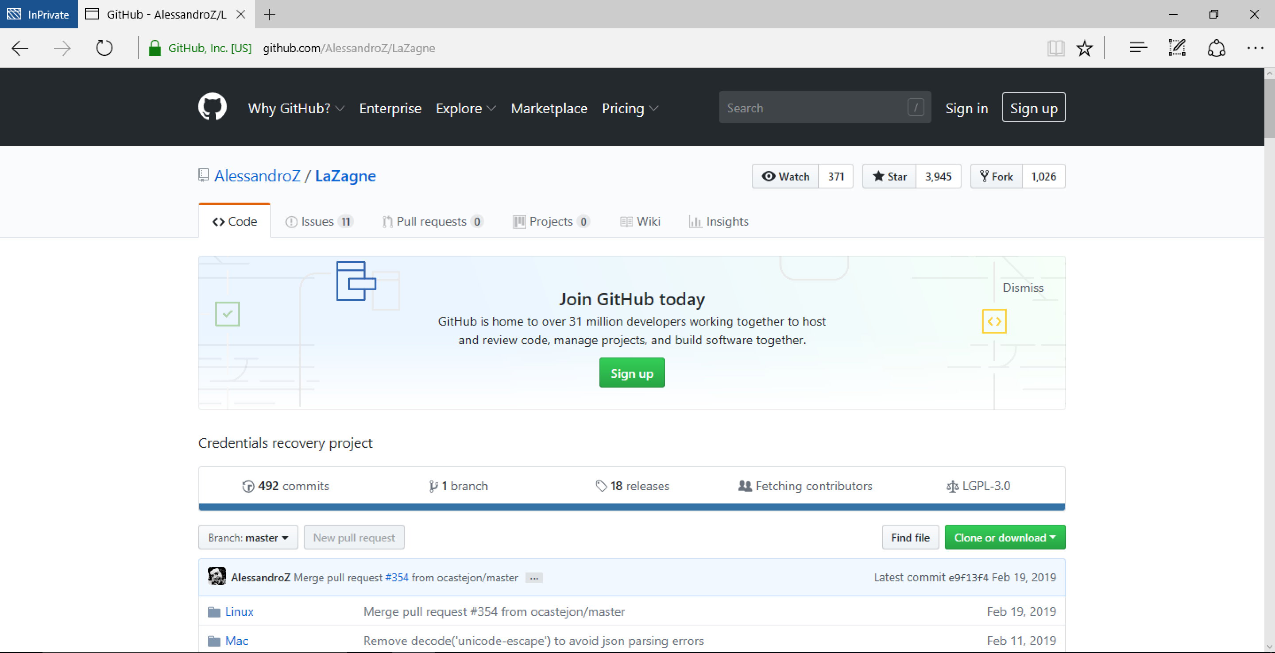Expand the Why GitHub? dropdown menu

click(x=296, y=108)
